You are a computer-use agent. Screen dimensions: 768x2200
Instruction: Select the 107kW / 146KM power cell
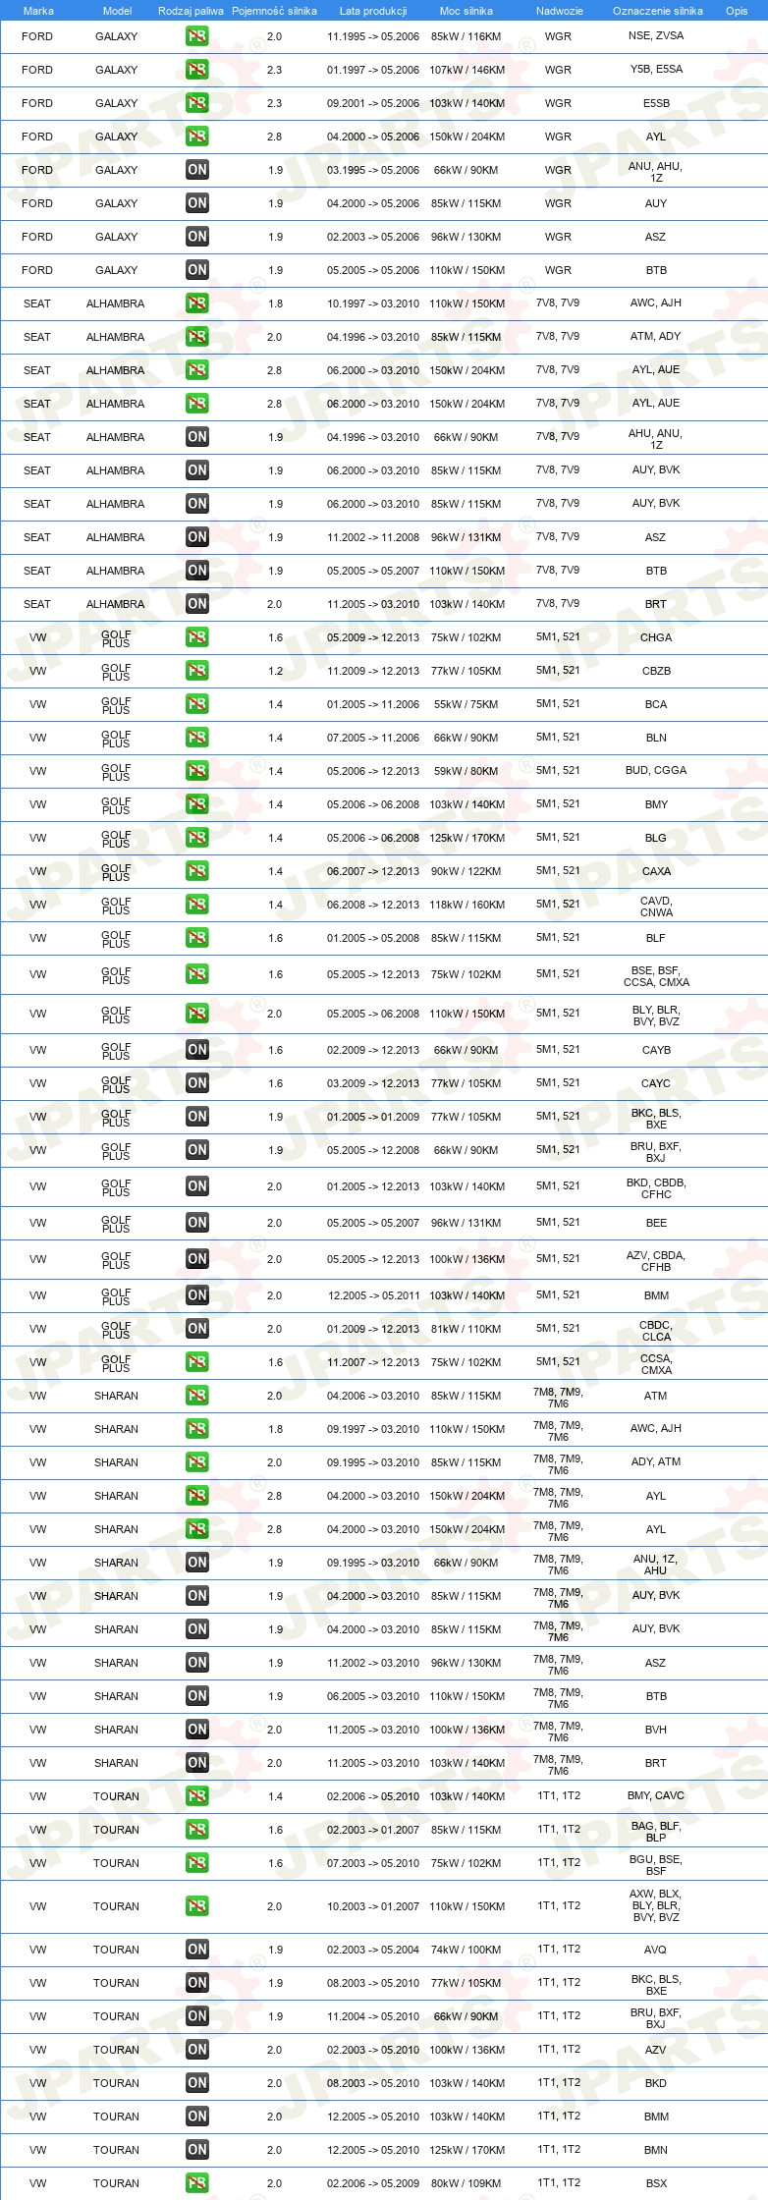tap(466, 70)
